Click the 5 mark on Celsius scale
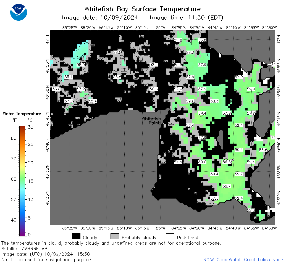The image size is (286, 264). pos(29,218)
